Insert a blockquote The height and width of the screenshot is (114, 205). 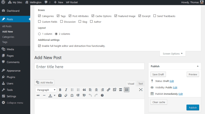click(84, 90)
